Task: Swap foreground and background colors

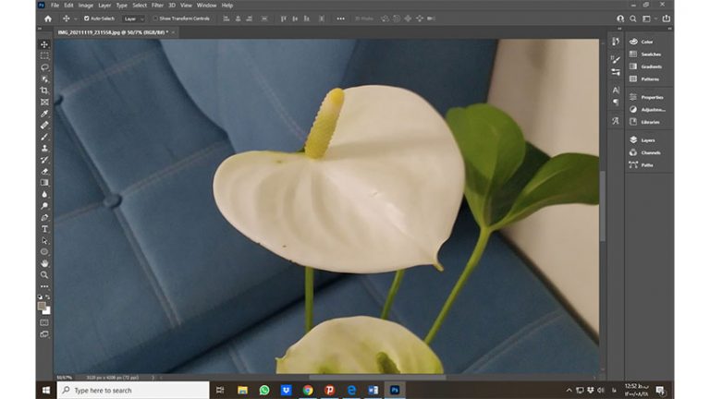Action: (x=48, y=297)
